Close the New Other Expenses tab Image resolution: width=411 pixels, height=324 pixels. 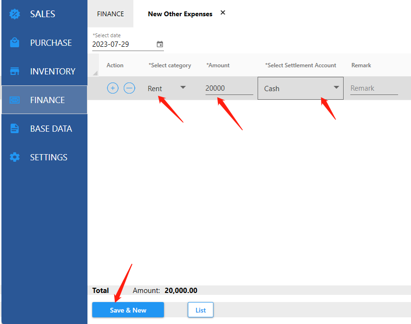(x=223, y=13)
